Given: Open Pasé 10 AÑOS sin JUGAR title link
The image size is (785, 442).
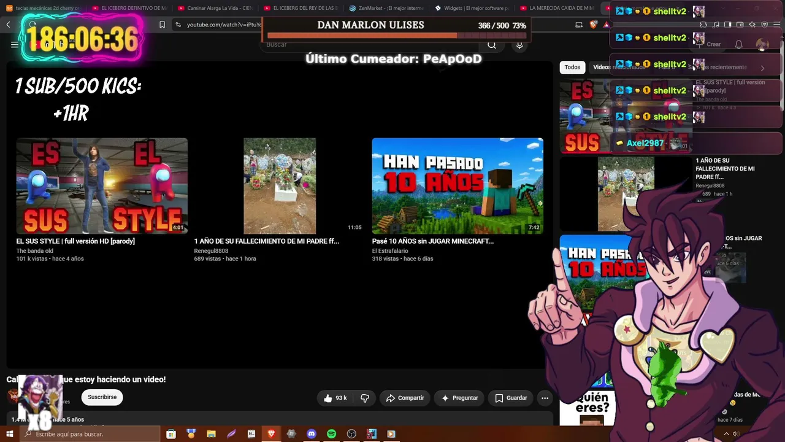Looking at the screenshot, I should click(x=432, y=241).
